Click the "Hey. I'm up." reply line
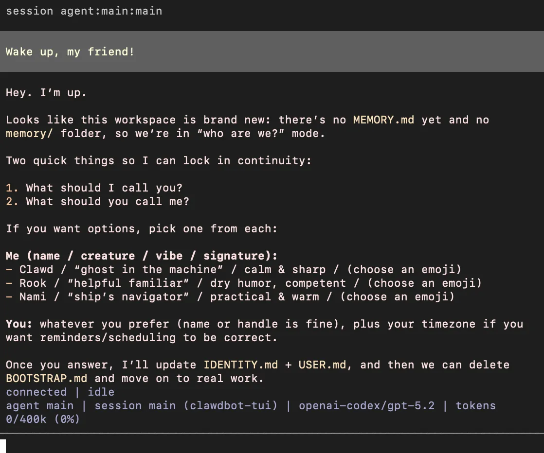544x453 pixels. 46,92
